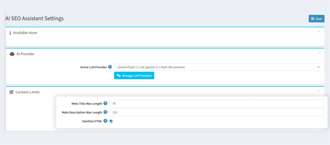Click the Meta Title Max Length label
Viewport: 330px width, 145px height.
pyautogui.click(x=87, y=103)
